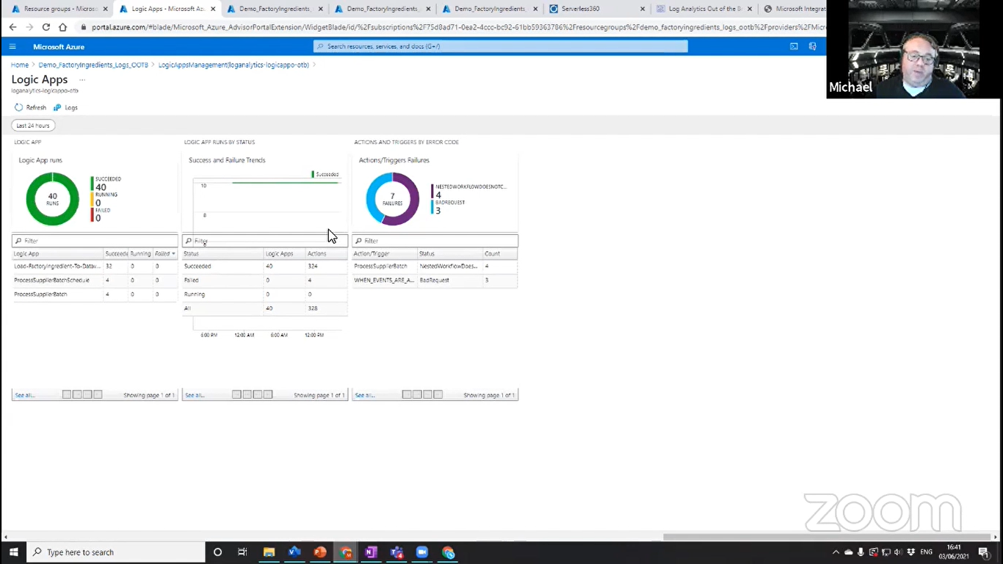Click ENG language indicator in tray
Viewport: 1003px width, 564px height.
pos(927,552)
